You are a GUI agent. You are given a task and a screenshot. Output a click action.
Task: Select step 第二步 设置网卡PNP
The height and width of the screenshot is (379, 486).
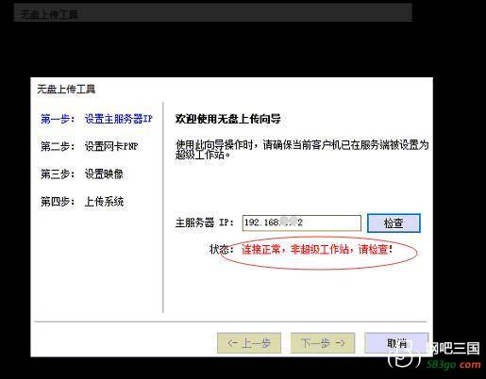coord(90,146)
